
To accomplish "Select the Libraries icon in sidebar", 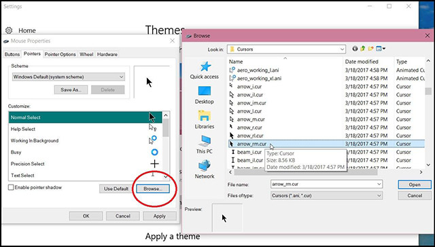I will coord(205,116).
